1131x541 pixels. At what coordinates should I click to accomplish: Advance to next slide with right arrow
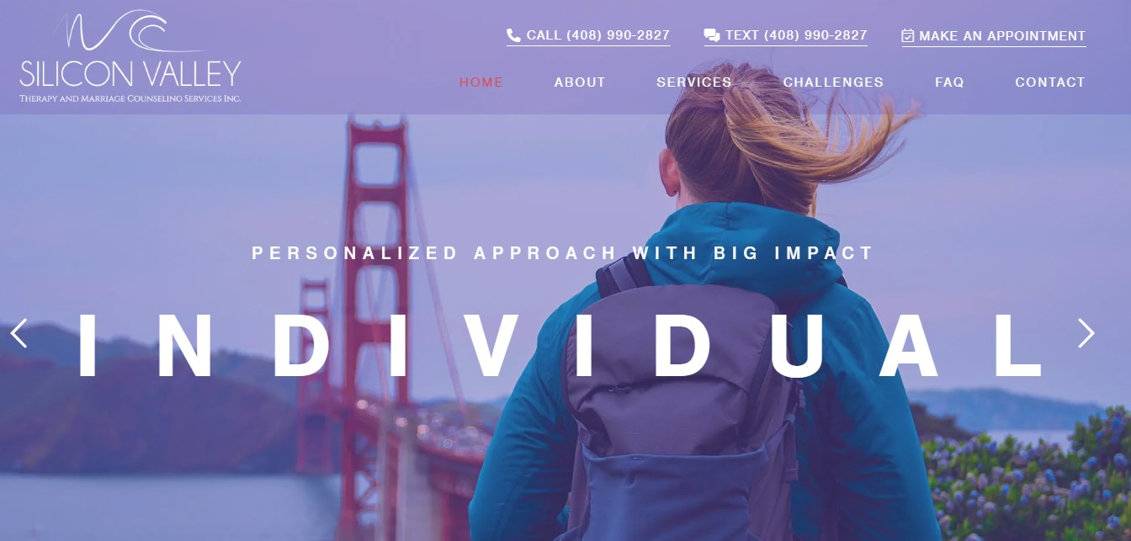tap(1086, 333)
